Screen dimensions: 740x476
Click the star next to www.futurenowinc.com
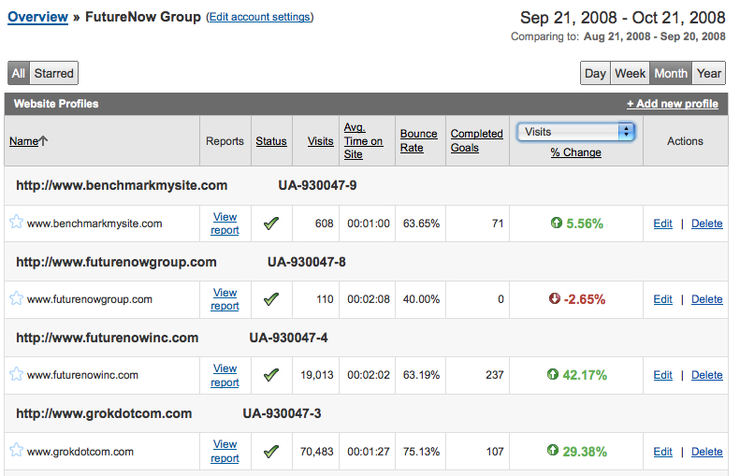16,374
